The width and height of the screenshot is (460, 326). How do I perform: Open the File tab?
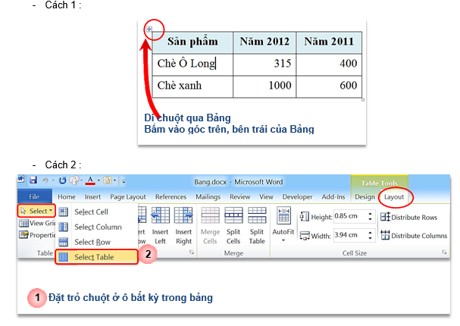coord(34,197)
